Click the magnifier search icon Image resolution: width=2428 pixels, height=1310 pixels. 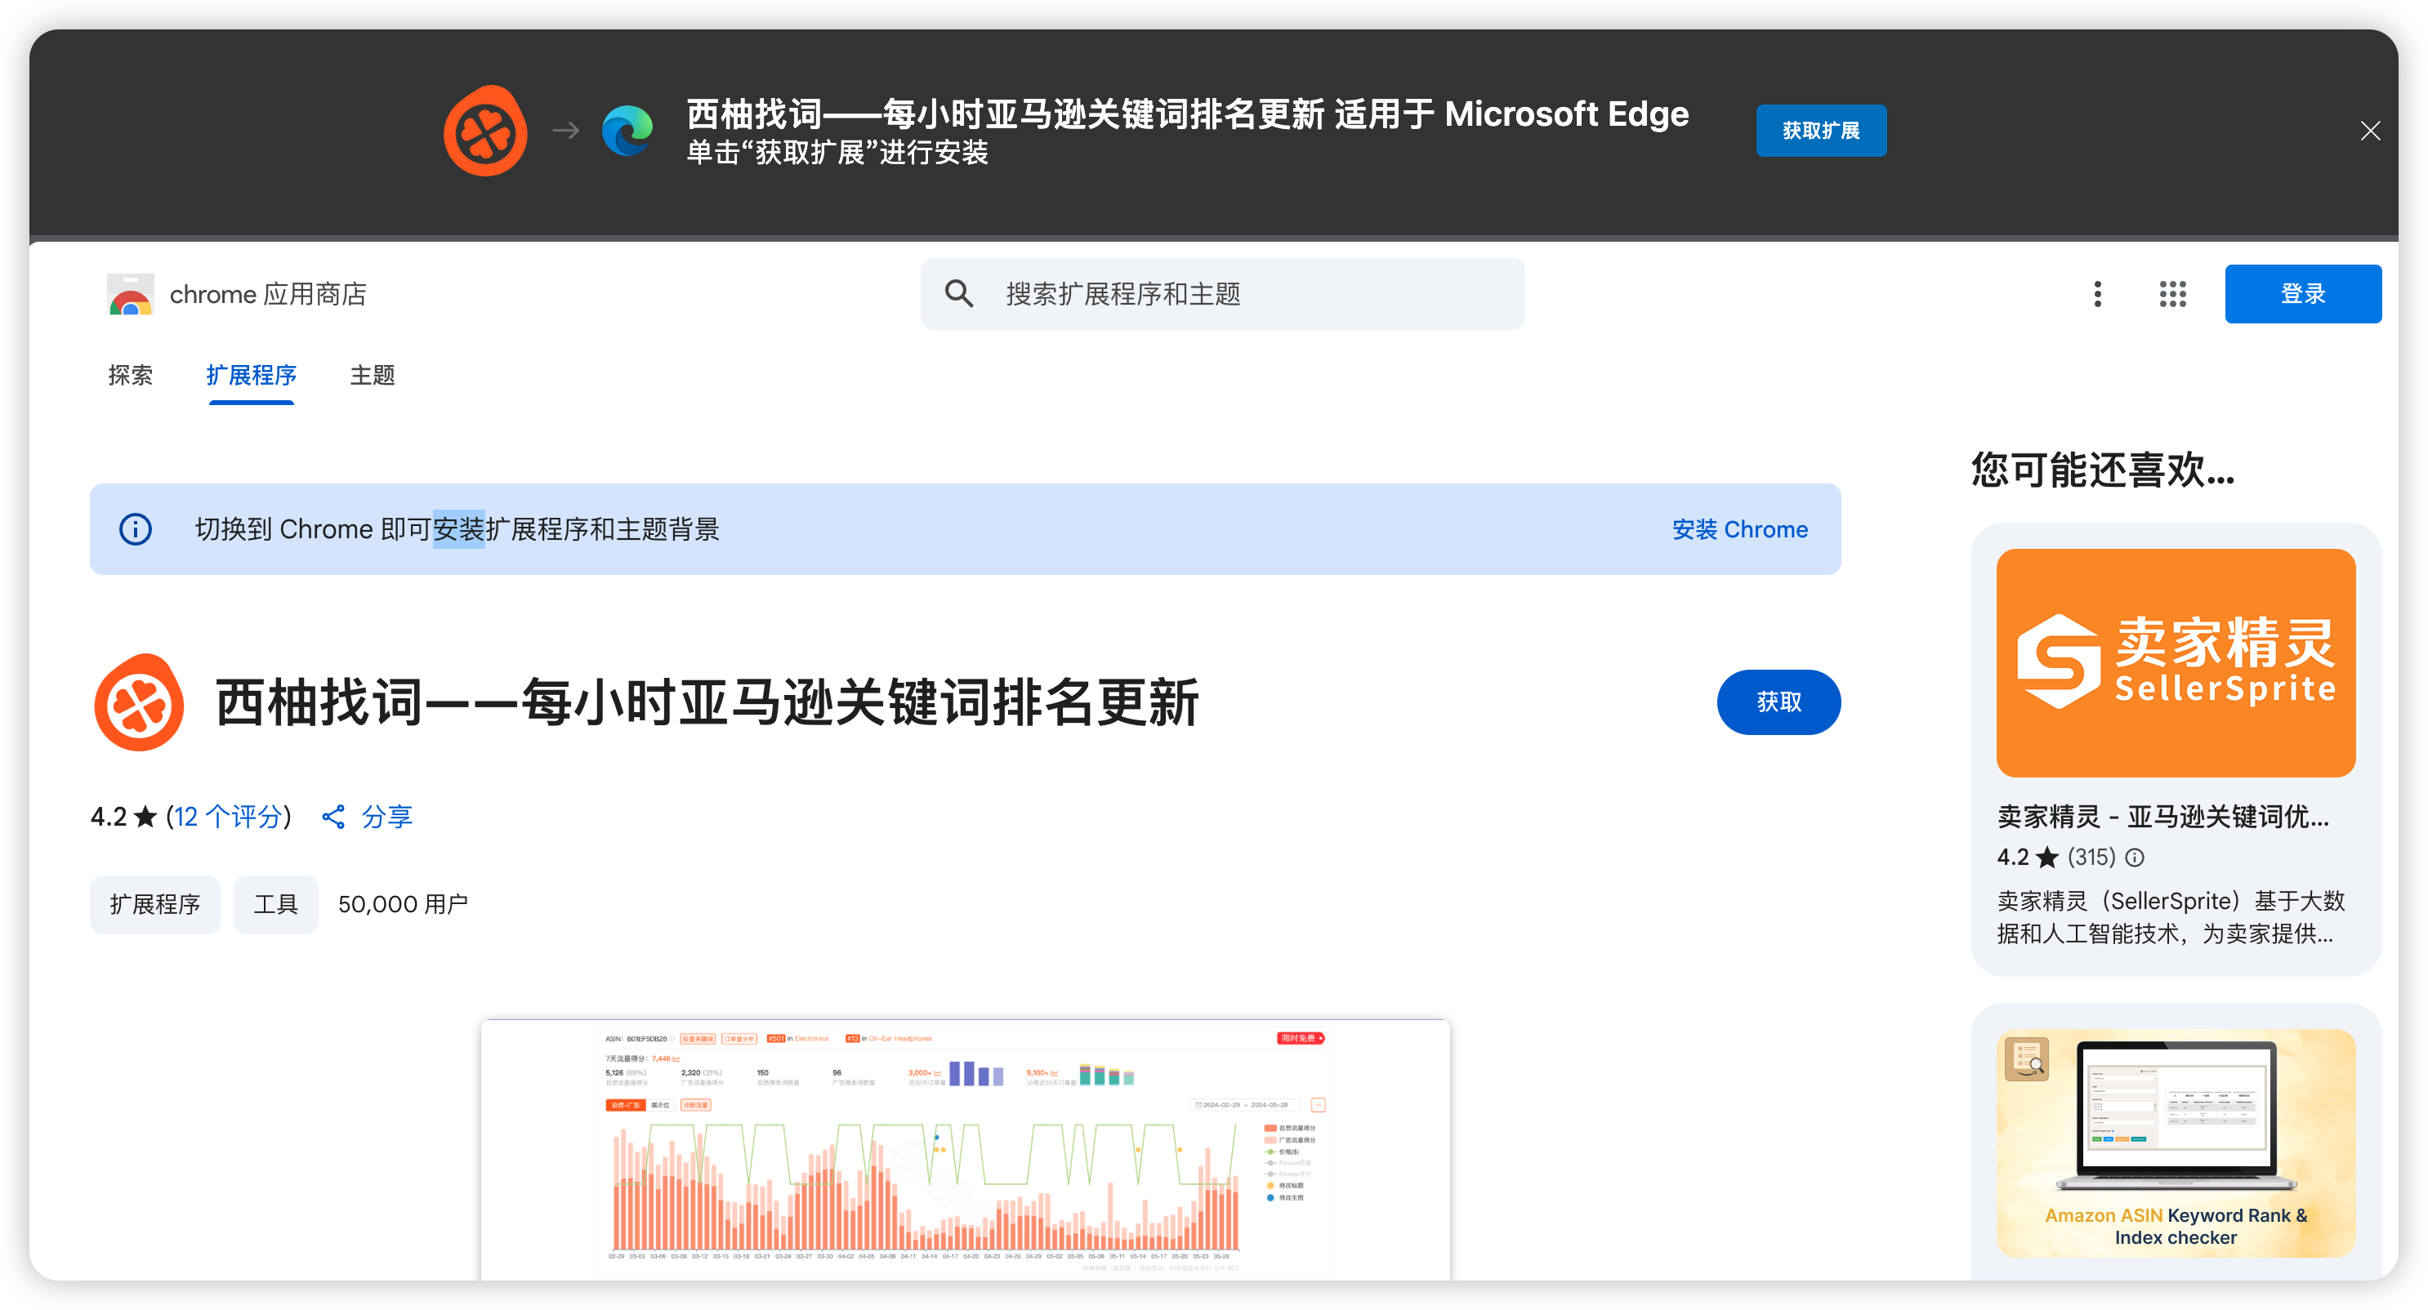958,294
